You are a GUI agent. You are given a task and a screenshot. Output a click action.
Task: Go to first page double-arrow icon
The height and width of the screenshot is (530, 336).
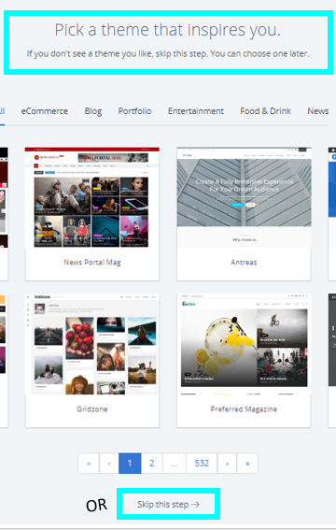coord(89,463)
